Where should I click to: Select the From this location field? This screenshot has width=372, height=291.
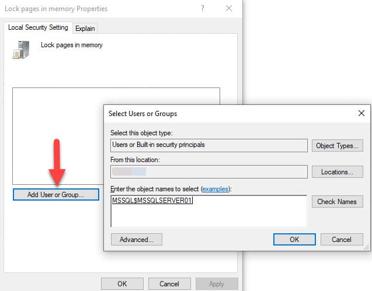click(x=209, y=172)
